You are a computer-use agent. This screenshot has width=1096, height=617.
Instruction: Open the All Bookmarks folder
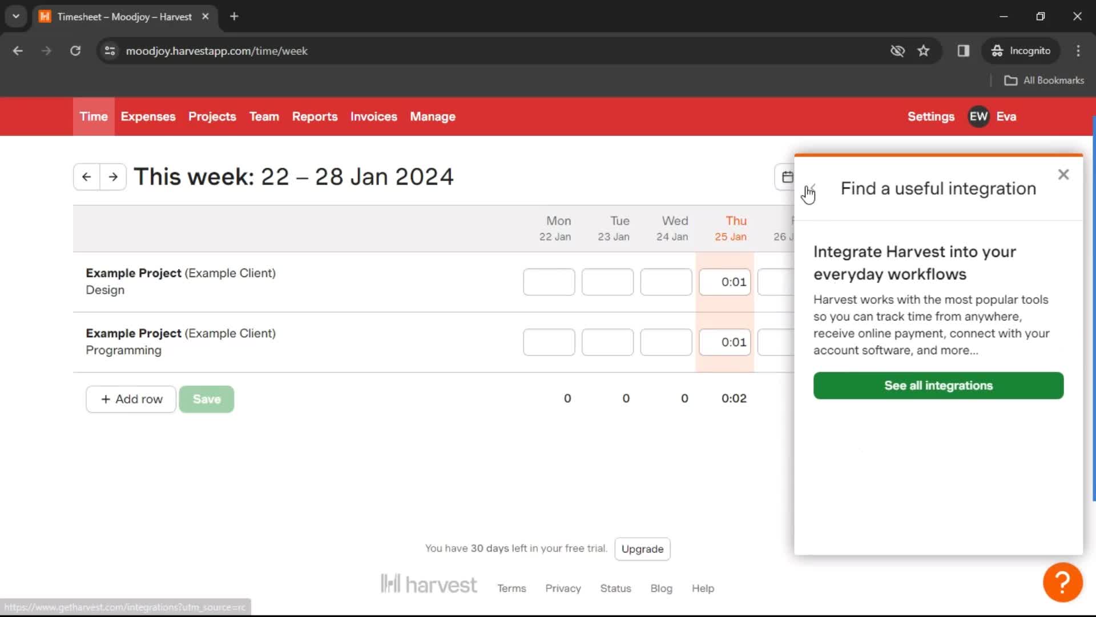point(1044,81)
